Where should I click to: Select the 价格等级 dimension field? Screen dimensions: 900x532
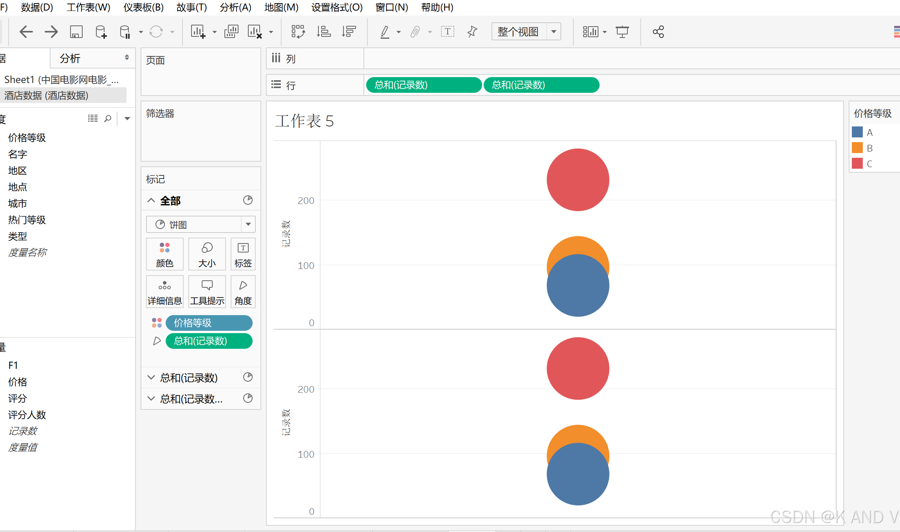point(27,138)
